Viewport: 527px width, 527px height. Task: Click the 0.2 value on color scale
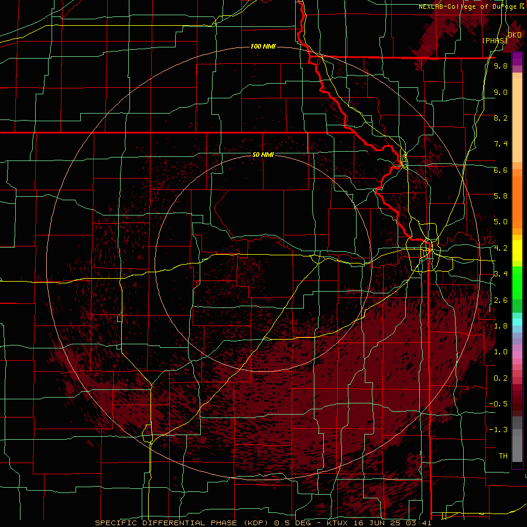pyautogui.click(x=501, y=378)
